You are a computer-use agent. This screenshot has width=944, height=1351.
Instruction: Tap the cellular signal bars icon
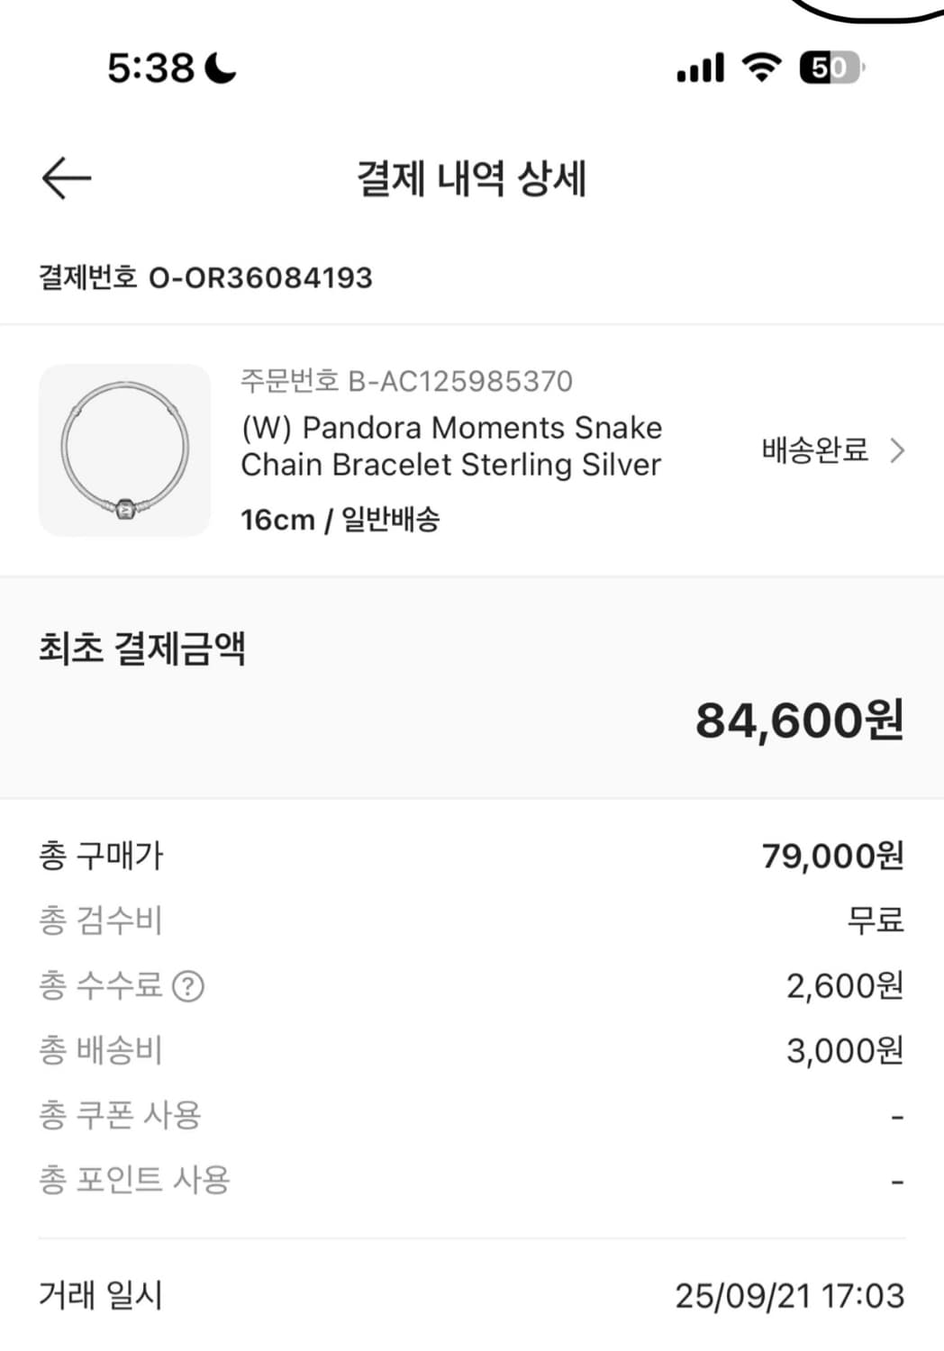[x=700, y=68]
